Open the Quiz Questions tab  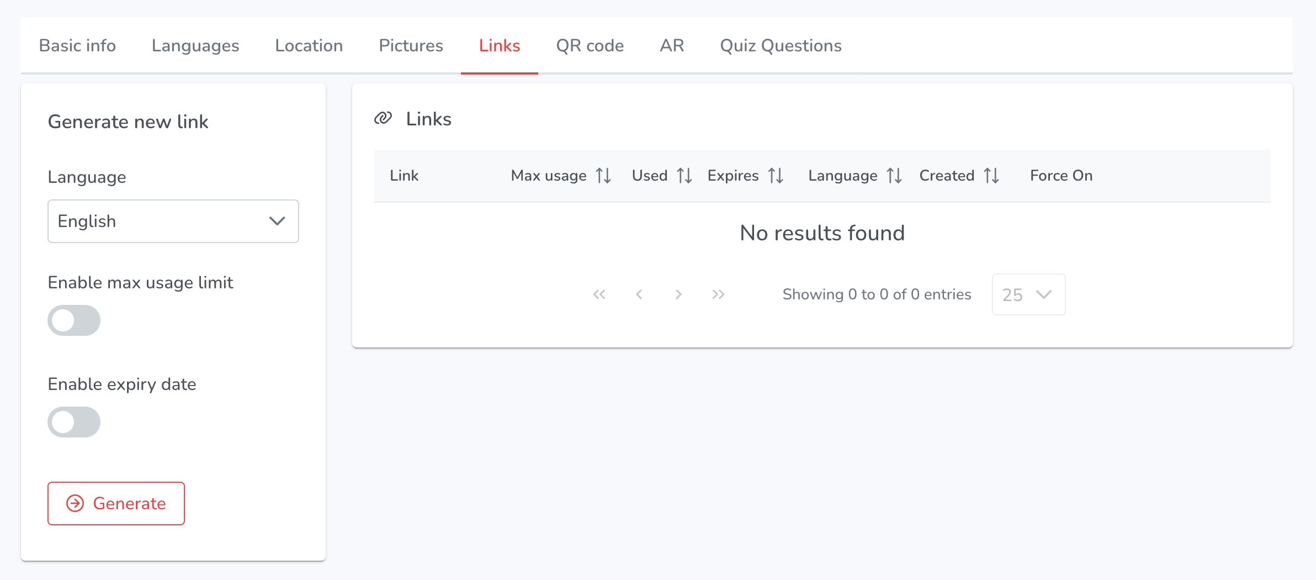click(x=781, y=45)
